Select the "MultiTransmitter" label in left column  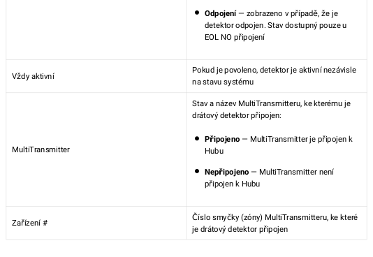point(41,149)
